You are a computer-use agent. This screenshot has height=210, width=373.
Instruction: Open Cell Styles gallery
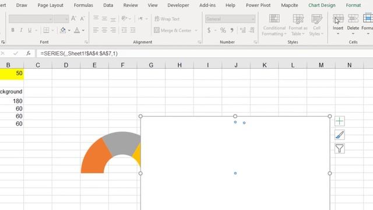click(316, 25)
